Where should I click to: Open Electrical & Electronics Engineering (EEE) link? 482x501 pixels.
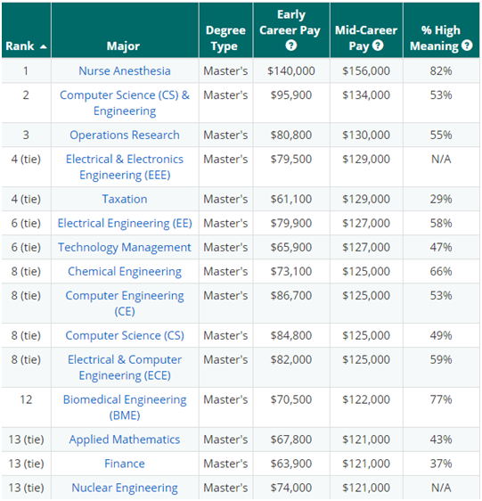tap(125, 167)
